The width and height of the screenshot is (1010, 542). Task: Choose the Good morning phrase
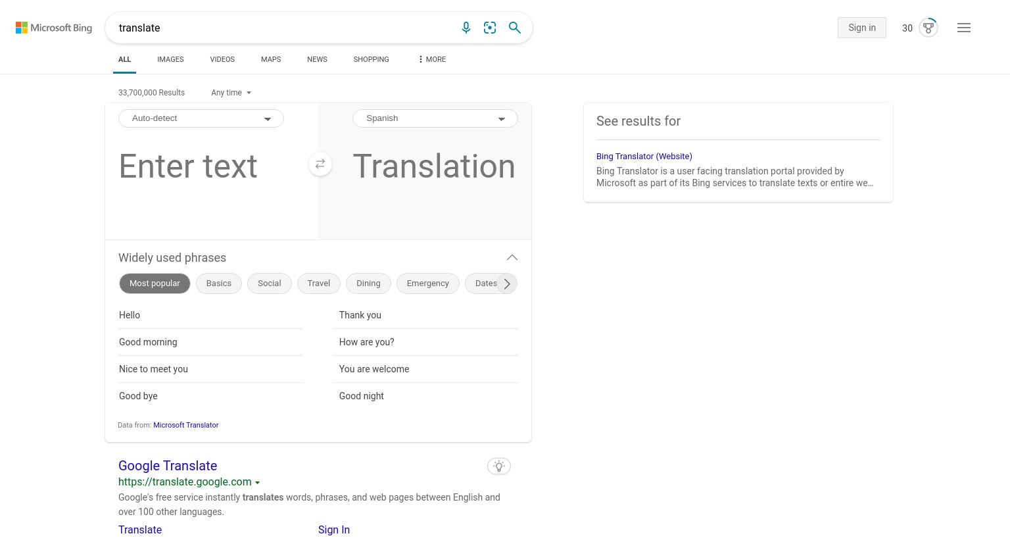[210, 342]
